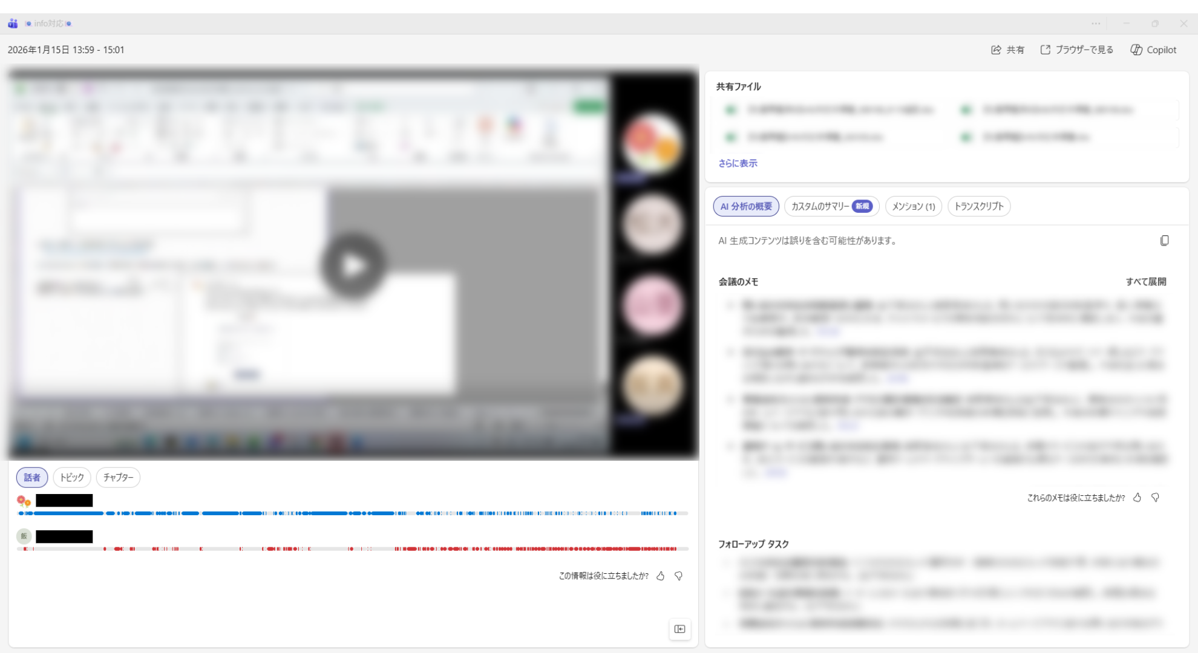Select the 話者 speakers view

pos(32,478)
